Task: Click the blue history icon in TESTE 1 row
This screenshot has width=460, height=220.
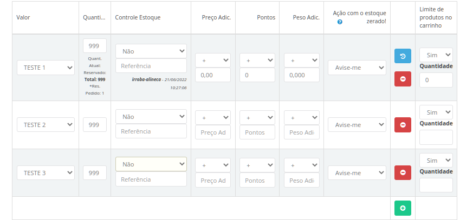Action: [x=403, y=57]
